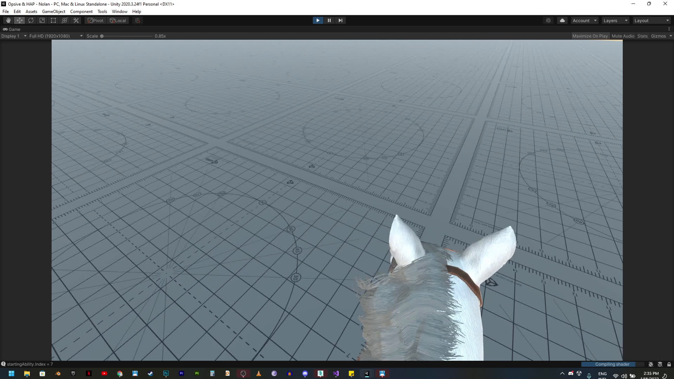Select the Rotate tool
Viewport: 674px width, 379px height.
point(31,20)
